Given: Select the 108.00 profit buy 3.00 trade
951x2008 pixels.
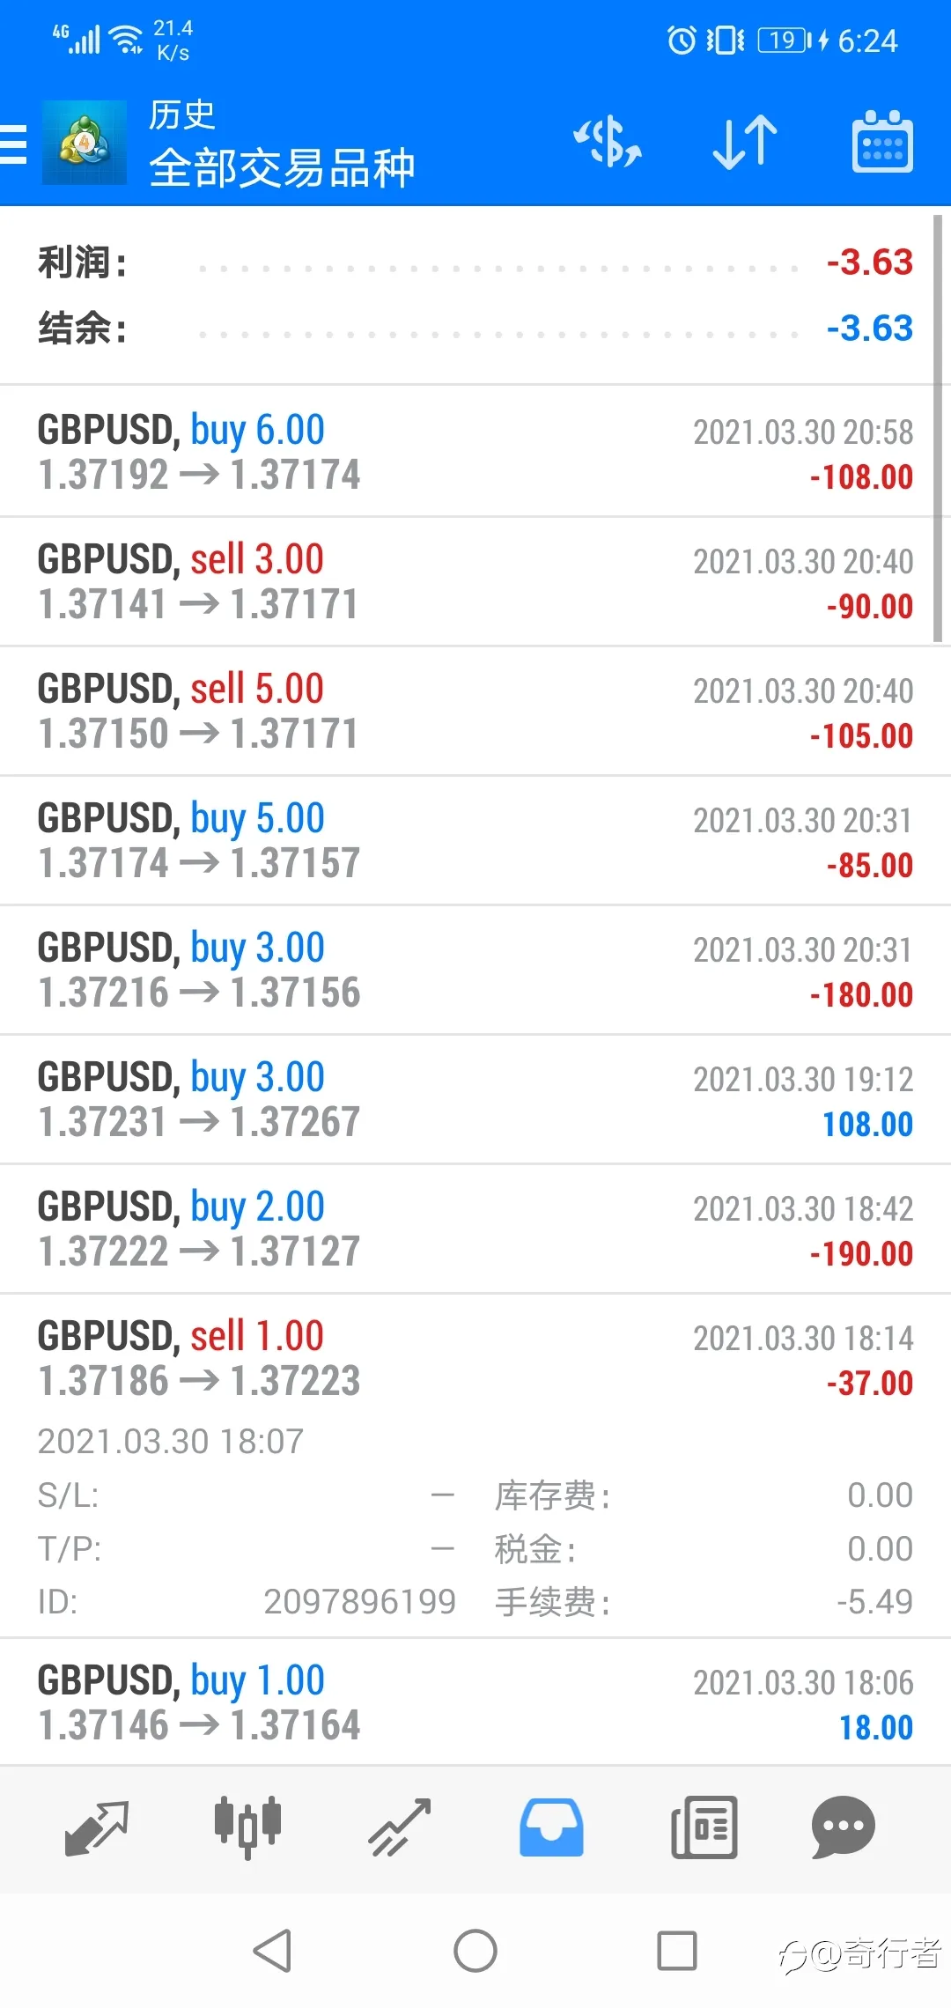Looking at the screenshot, I should (x=475, y=1099).
